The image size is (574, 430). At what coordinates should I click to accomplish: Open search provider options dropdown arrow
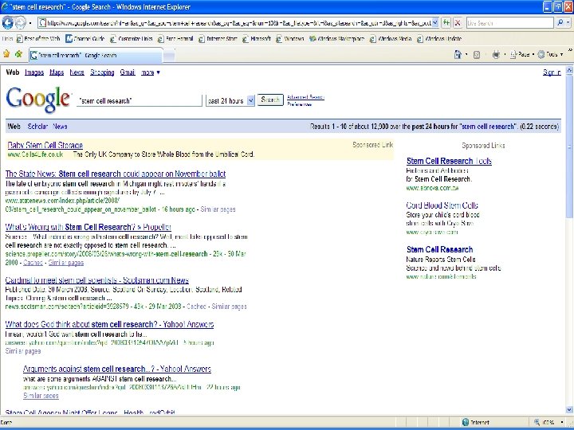click(x=568, y=22)
